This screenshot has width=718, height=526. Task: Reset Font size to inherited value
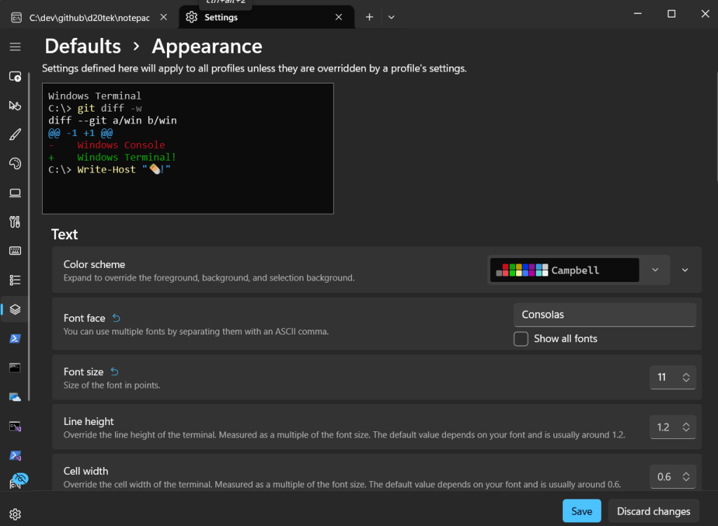point(114,372)
